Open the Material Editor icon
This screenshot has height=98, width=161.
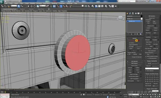point(106,6)
